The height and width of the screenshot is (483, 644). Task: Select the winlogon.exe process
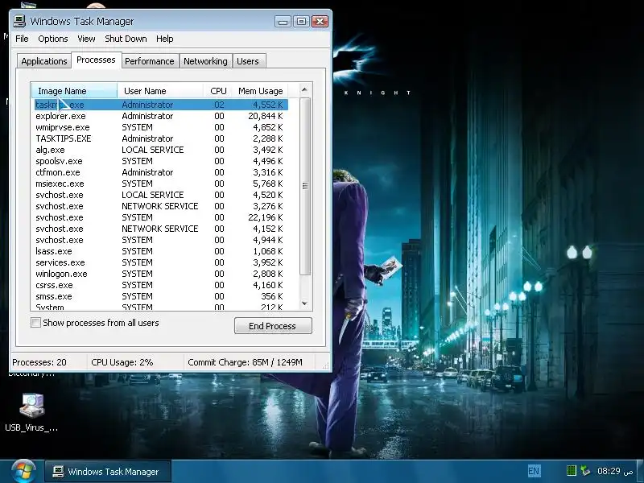click(x=161, y=274)
